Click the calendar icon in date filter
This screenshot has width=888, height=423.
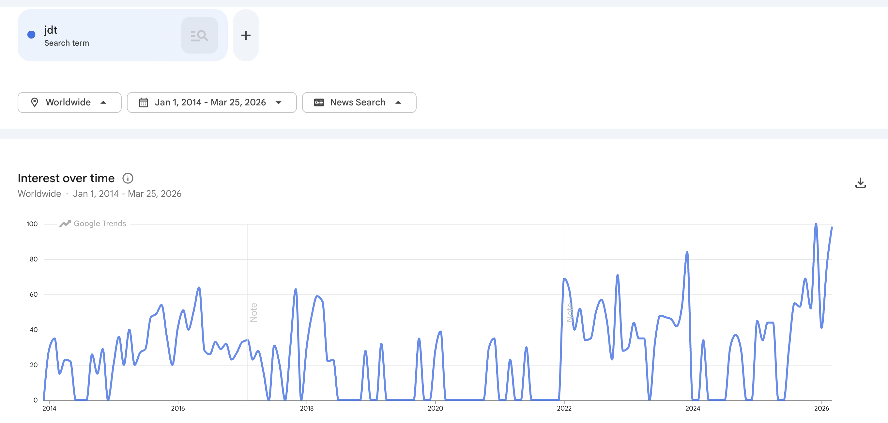click(144, 102)
